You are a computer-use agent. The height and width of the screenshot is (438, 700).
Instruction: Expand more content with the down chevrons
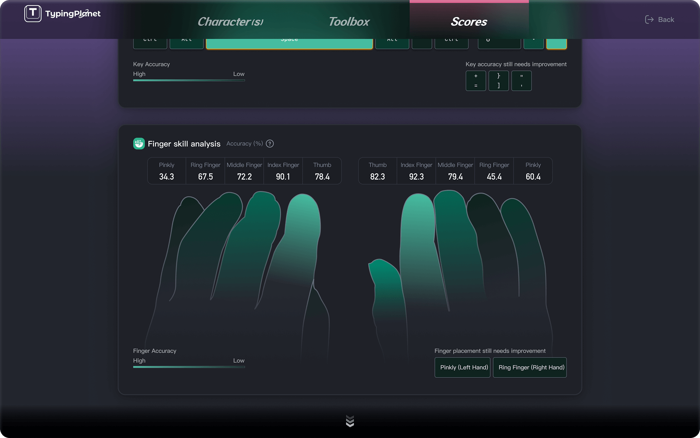click(x=350, y=421)
